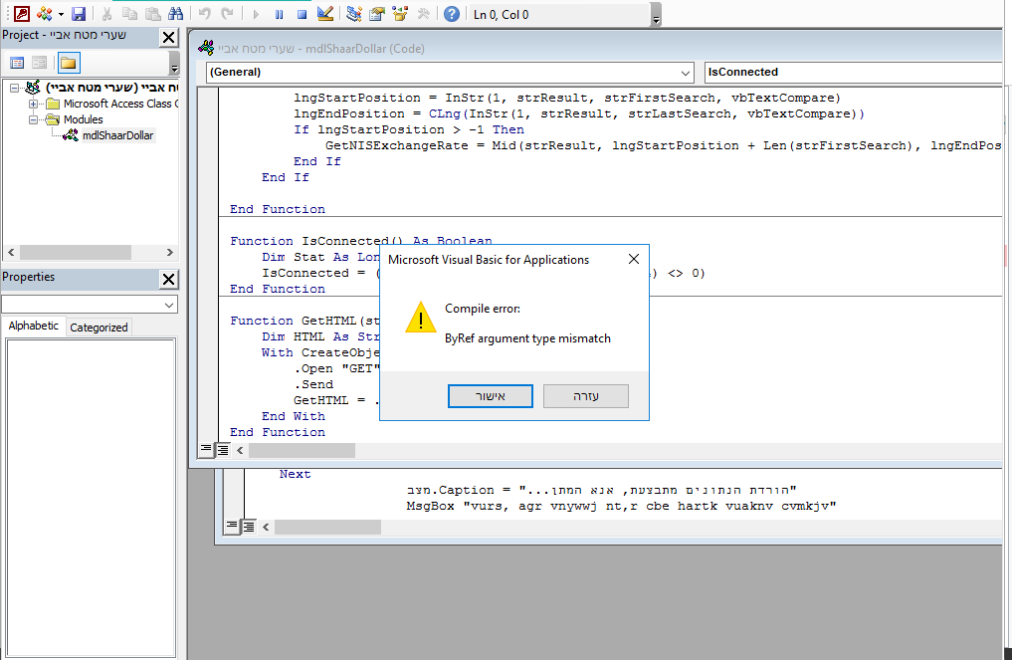This screenshot has width=1012, height=660.
Task: Click the 'End Function' line after GetNISExchangeRate
Action: (278, 209)
